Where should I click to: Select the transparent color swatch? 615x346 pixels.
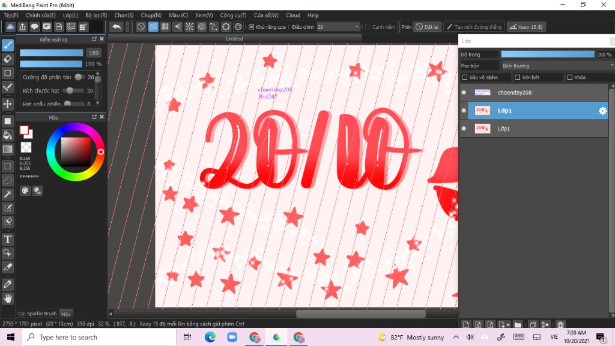coord(26,148)
